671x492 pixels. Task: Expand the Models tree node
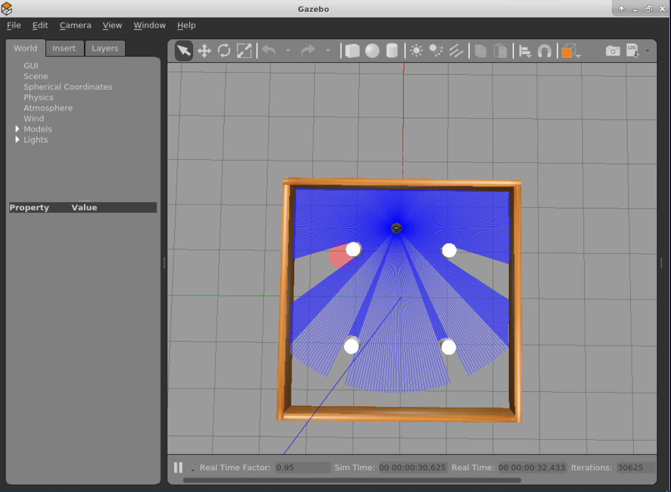(17, 129)
